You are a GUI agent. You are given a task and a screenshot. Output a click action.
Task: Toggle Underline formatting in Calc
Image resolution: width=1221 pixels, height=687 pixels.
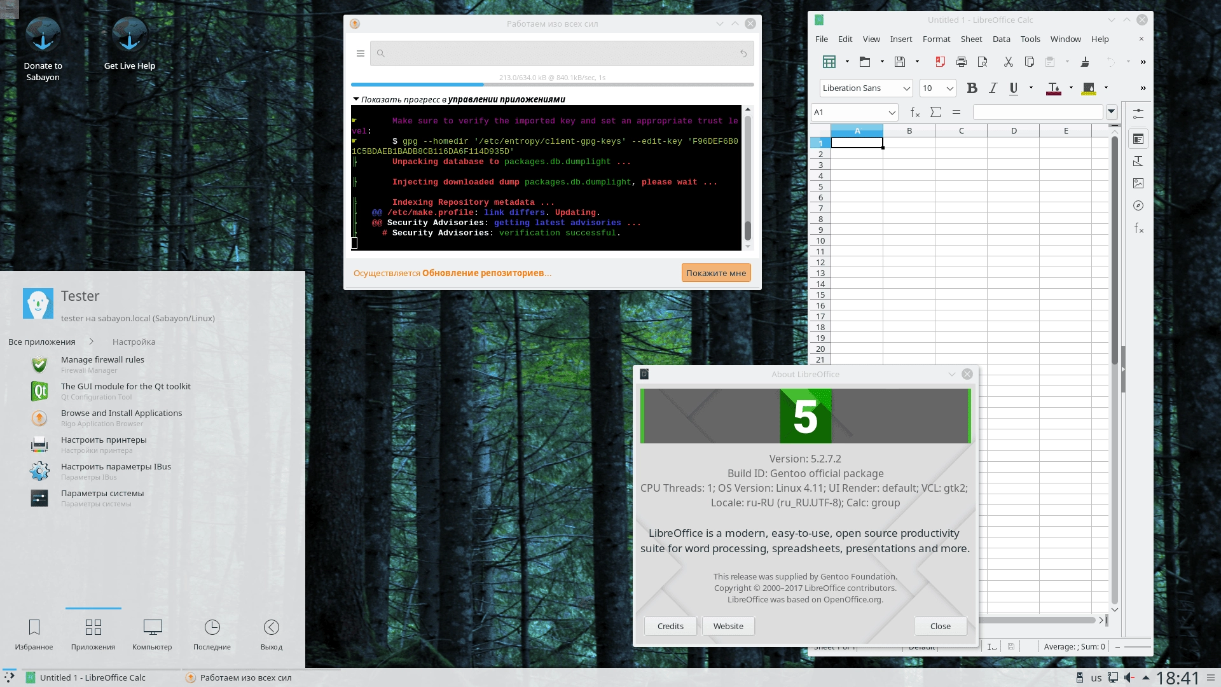1014,88
